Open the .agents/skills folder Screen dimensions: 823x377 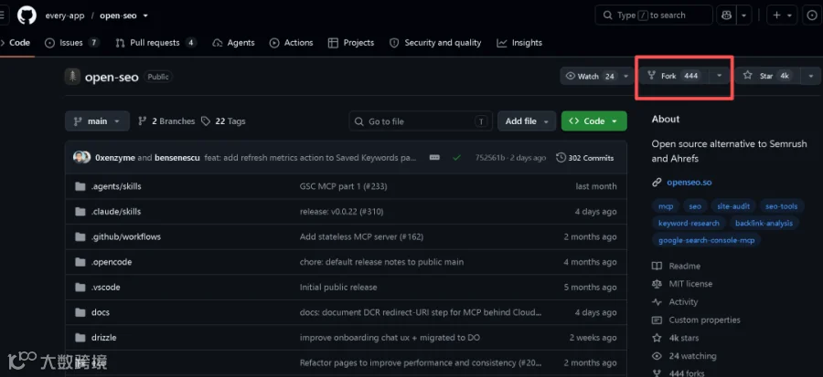(116, 186)
